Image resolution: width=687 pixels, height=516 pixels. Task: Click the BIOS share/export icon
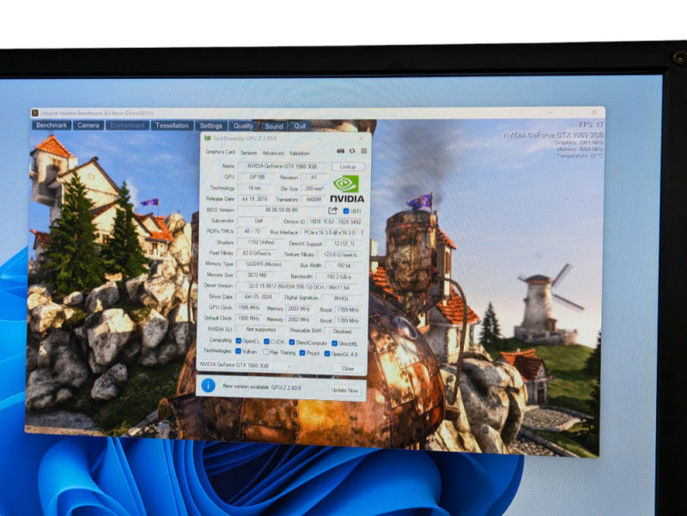pyautogui.click(x=333, y=210)
